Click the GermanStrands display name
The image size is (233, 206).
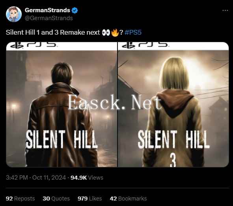pyautogui.click(x=47, y=10)
